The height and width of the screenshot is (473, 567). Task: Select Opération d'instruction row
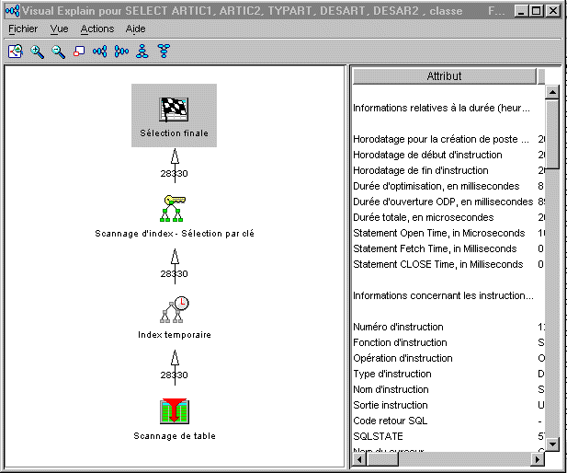(x=448, y=358)
